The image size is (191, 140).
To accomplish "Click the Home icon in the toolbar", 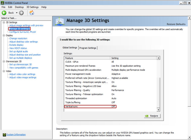I will coord(32,13).
